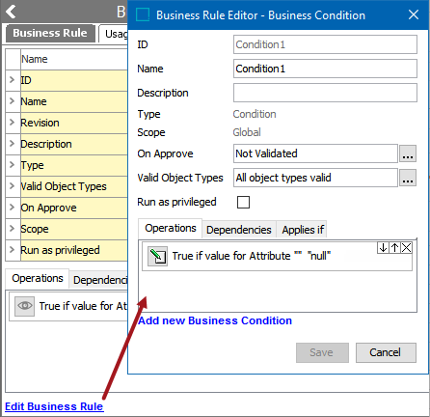Move operation up with up arrow

click(x=394, y=248)
